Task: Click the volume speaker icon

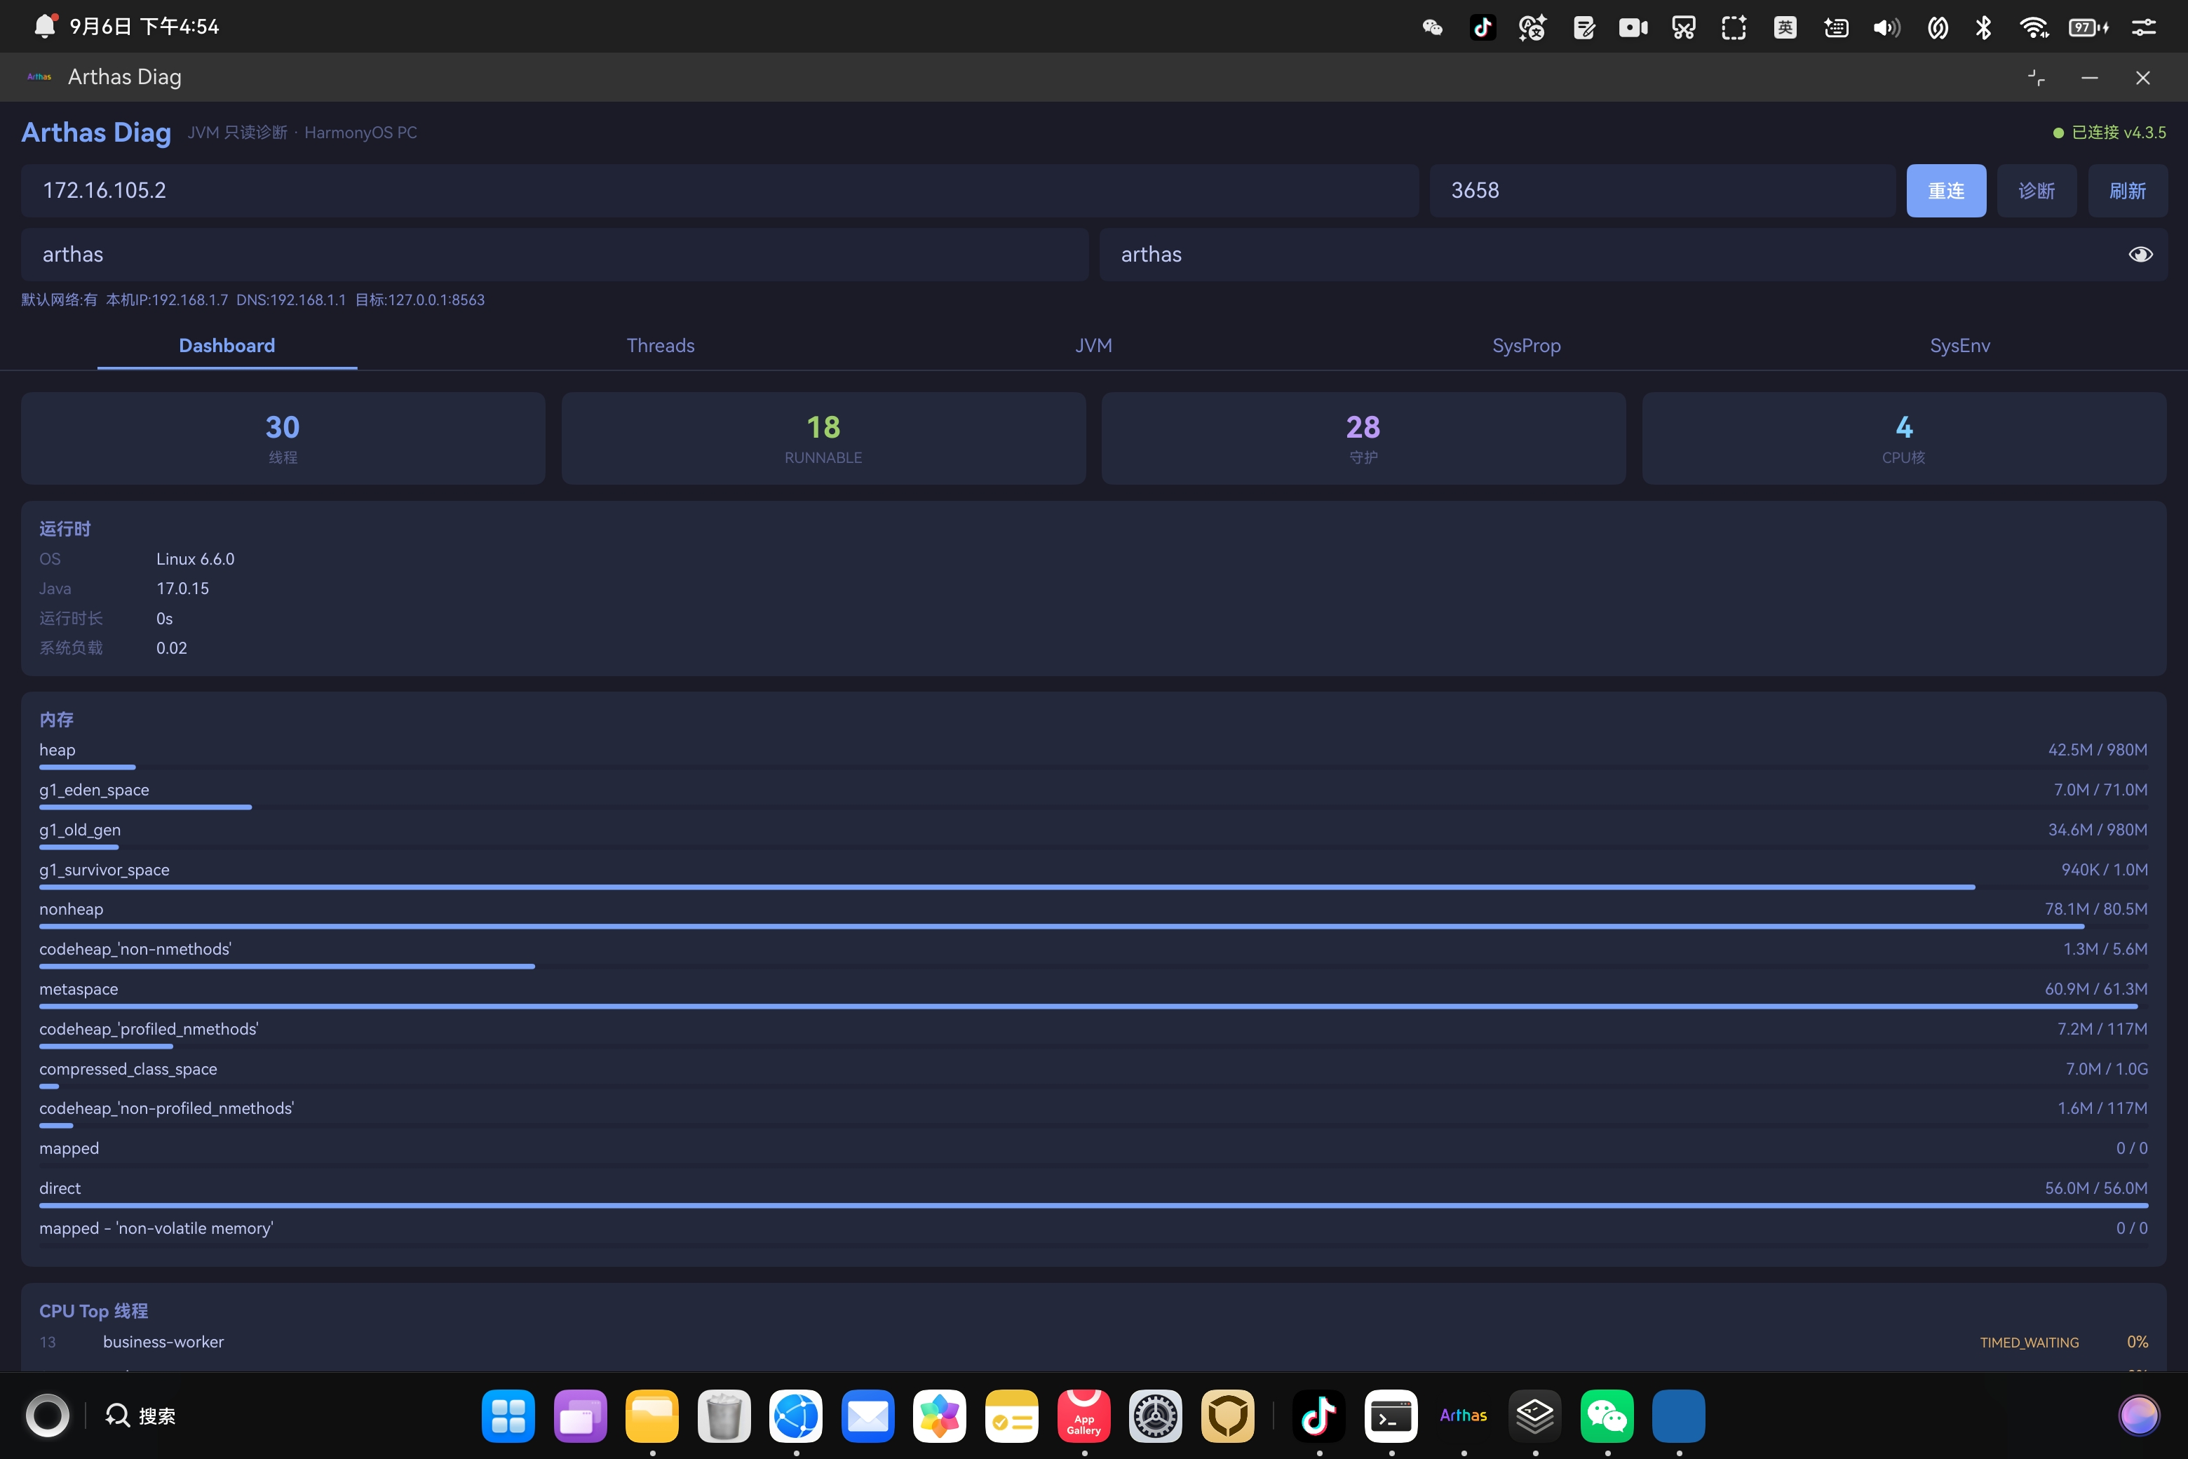Action: coord(1886,27)
